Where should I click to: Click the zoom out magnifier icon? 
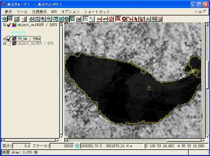[49, 19]
